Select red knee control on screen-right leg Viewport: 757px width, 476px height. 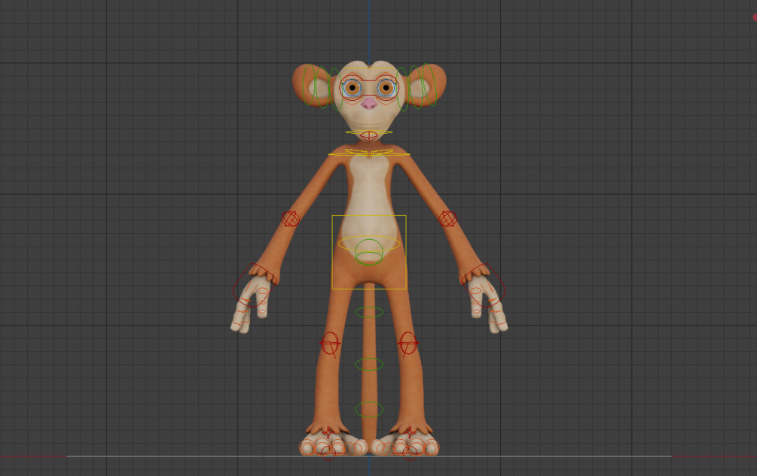tap(408, 344)
